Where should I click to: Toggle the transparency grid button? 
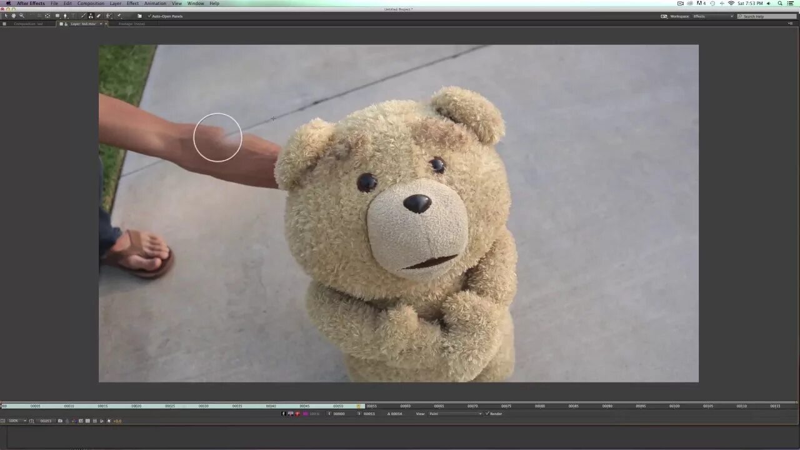87,421
